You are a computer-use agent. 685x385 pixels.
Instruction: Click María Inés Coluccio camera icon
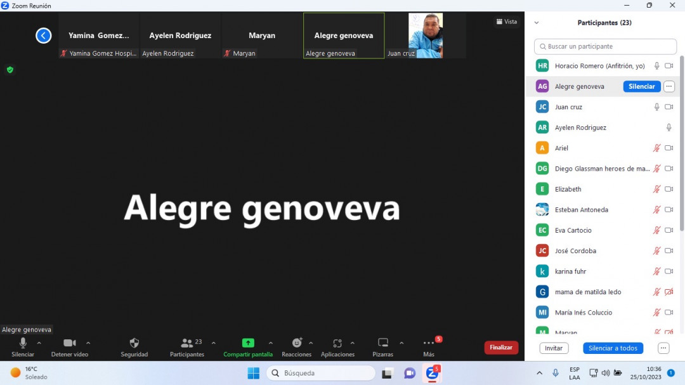pos(669,313)
